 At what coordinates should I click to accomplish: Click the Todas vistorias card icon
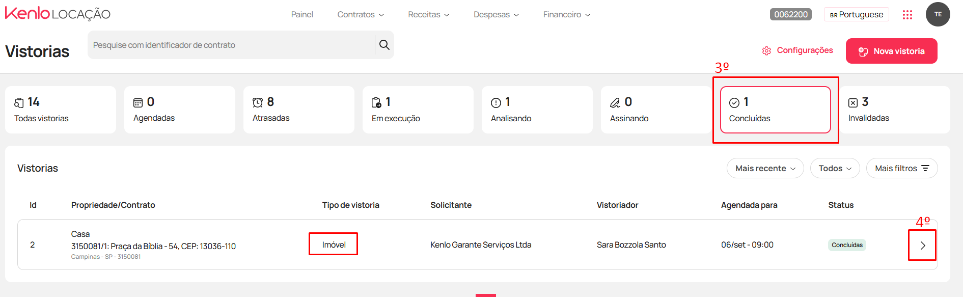pos(19,103)
